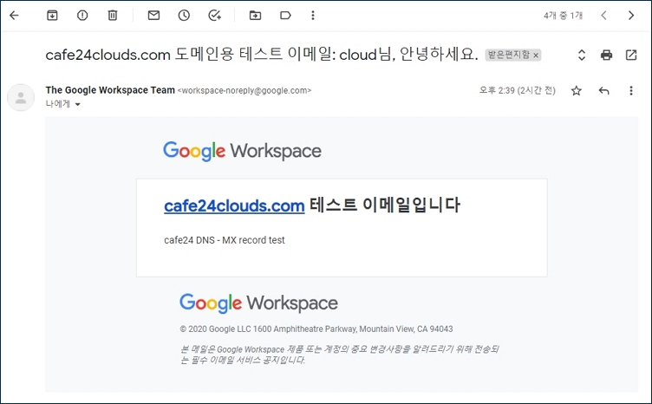Move email to a folder
The height and width of the screenshot is (404, 652).
[x=255, y=15]
